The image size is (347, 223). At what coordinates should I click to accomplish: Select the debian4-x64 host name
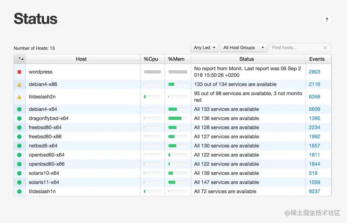(43, 109)
